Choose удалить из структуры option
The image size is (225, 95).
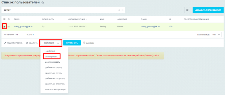pyautogui.click(x=55, y=84)
